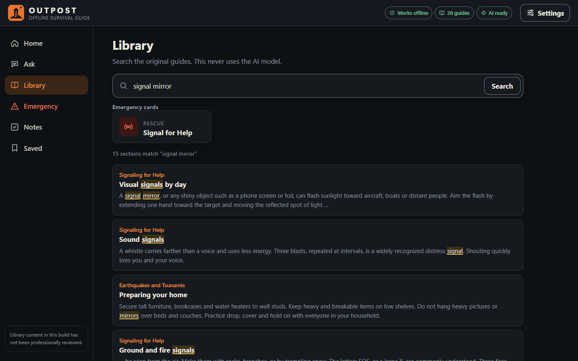The height and width of the screenshot is (361, 578).
Task: Click the magnifier icon in search bar
Action: click(x=124, y=86)
